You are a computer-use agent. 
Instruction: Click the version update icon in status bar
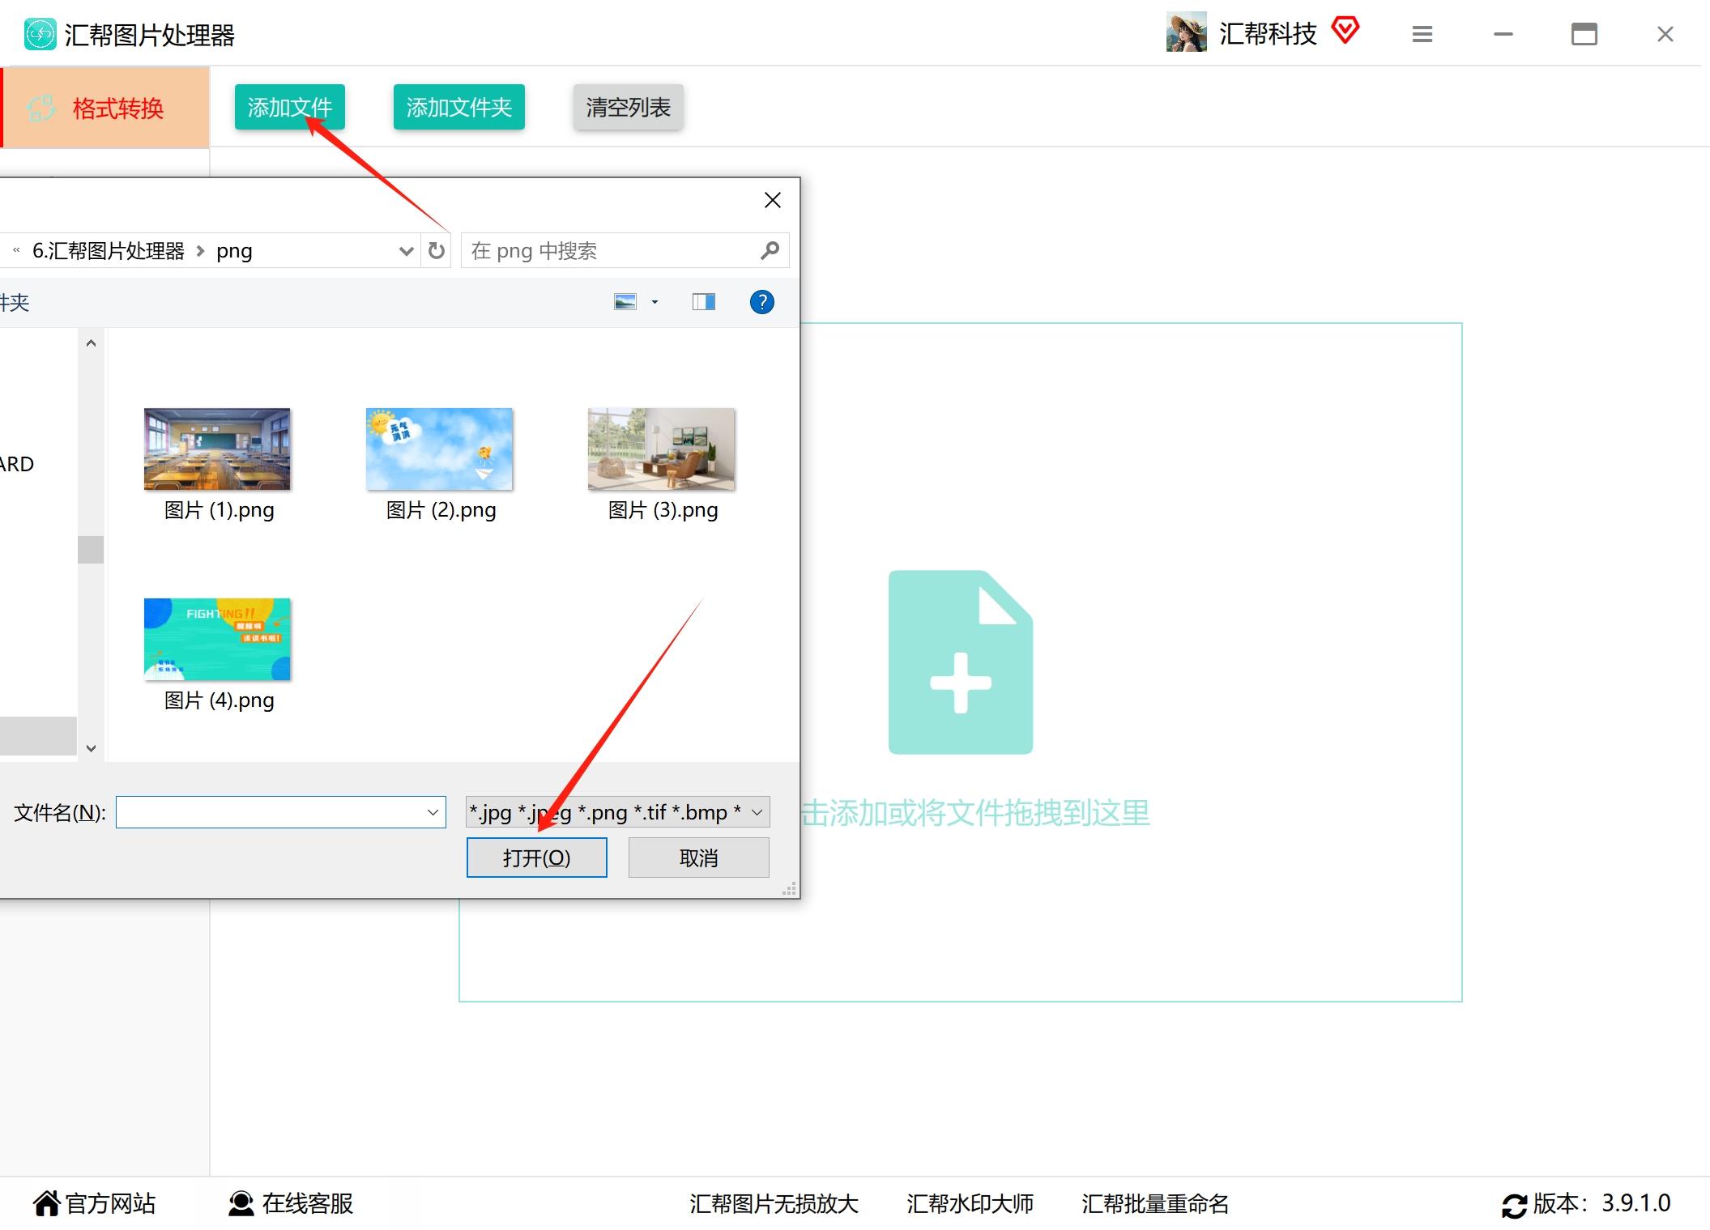click(x=1513, y=1203)
